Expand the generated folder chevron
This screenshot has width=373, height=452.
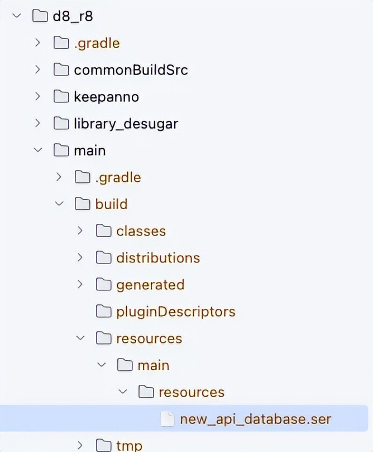pos(80,285)
